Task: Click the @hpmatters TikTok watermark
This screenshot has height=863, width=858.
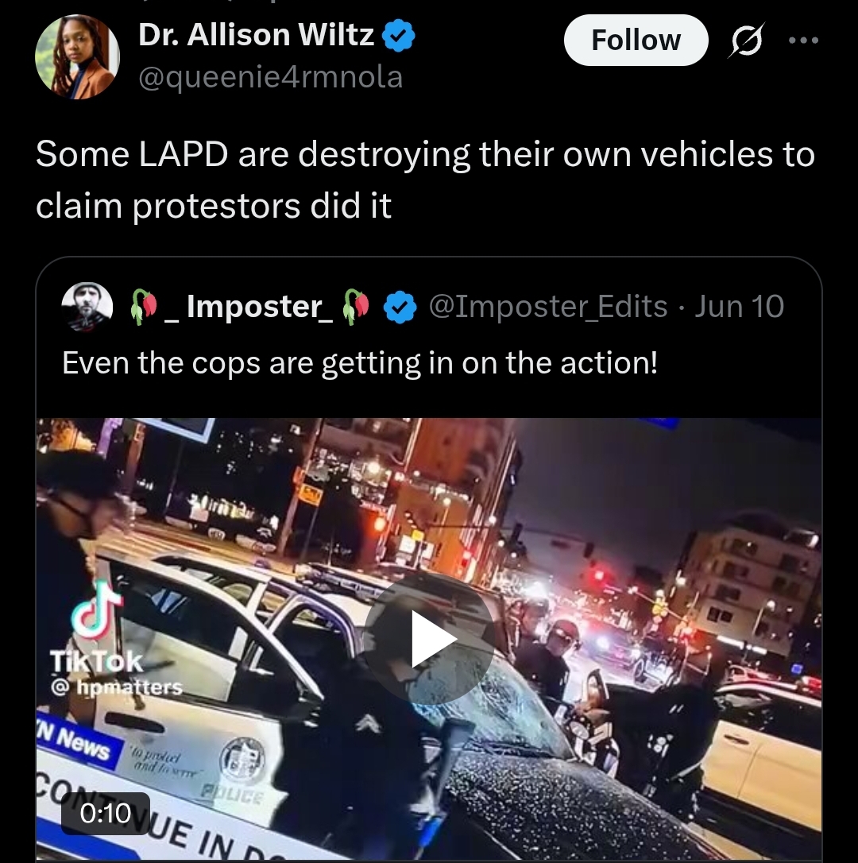Action: pyautogui.click(x=117, y=687)
